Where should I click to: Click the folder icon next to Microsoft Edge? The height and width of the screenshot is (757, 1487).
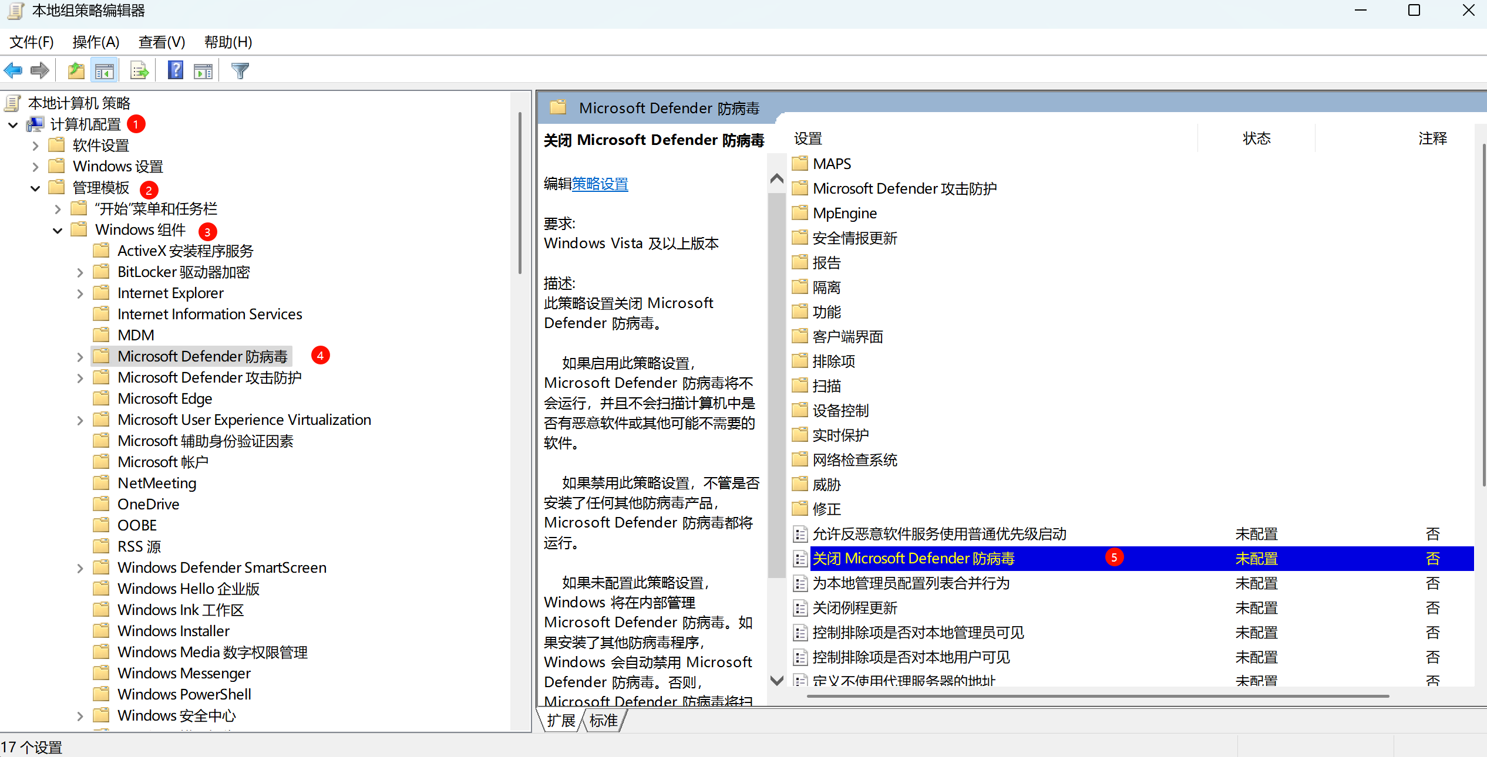[x=101, y=398]
